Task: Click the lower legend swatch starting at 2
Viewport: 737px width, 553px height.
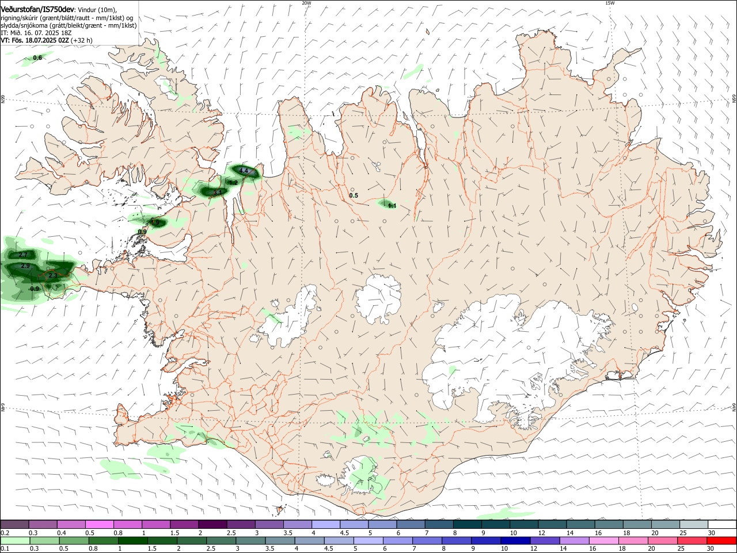Action: tap(191, 540)
